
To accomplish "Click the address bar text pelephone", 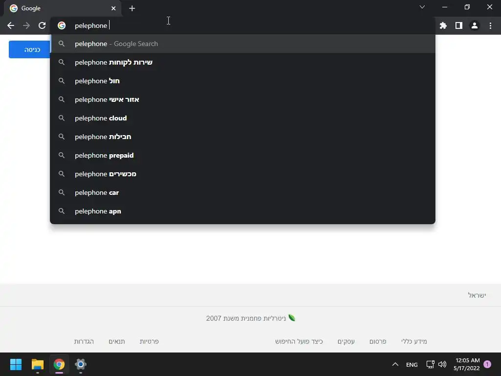I will [x=91, y=25].
